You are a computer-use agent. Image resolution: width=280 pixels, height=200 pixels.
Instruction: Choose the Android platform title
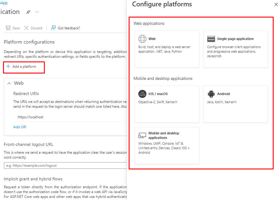(223, 94)
